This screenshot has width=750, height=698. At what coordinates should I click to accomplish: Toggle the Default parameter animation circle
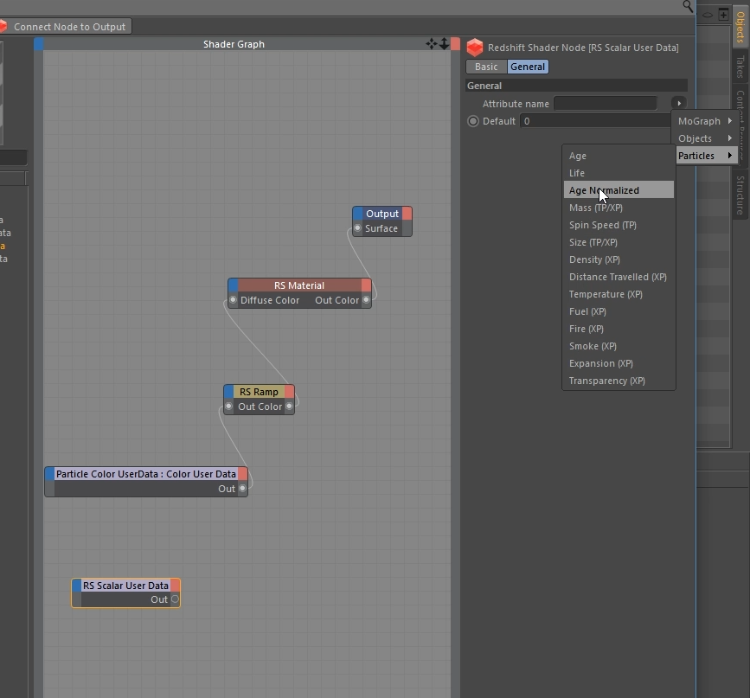point(473,121)
